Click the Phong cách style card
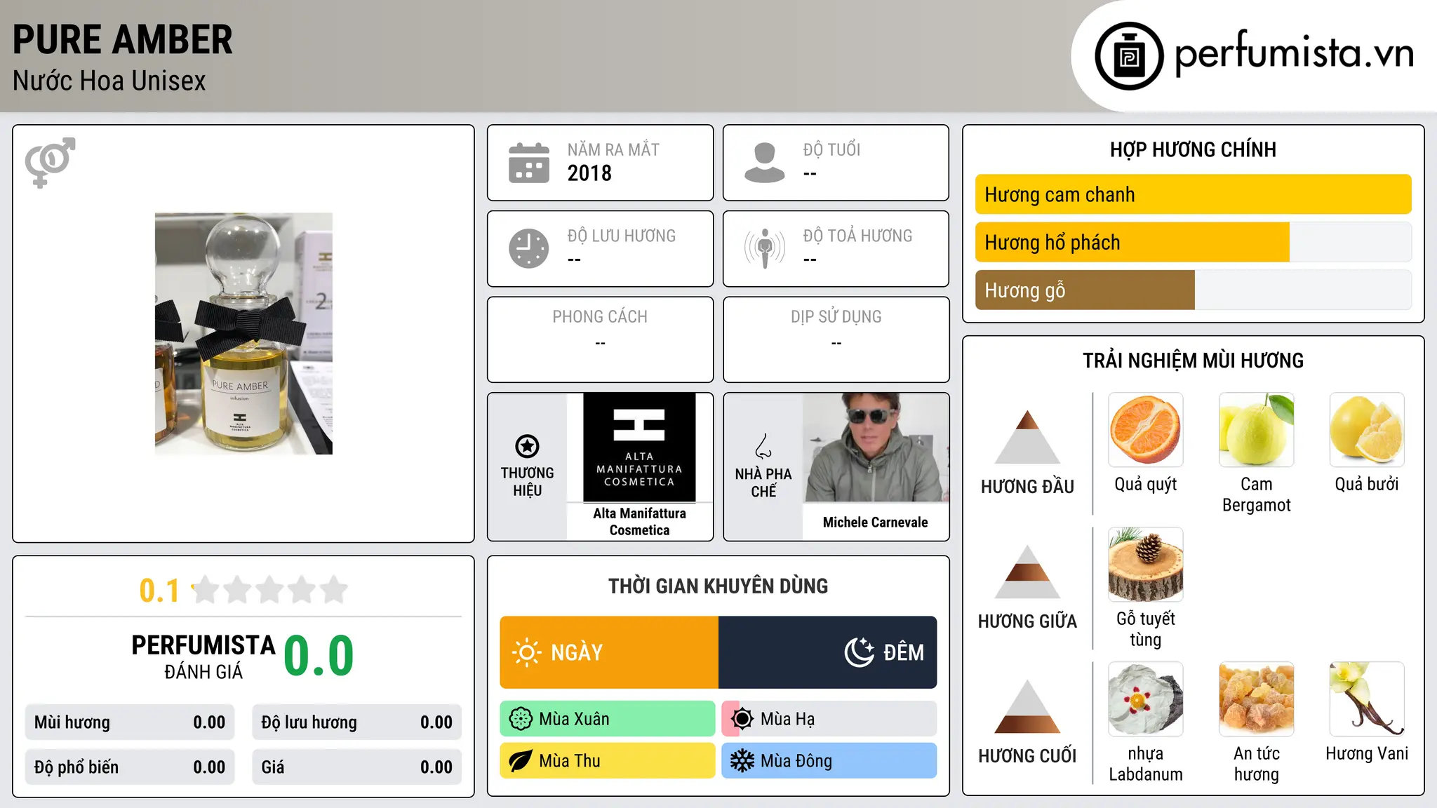 point(601,339)
